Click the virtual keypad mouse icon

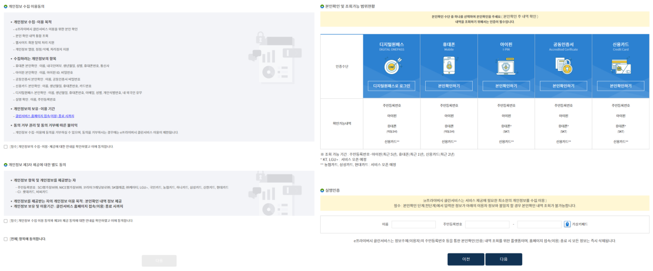567,224
